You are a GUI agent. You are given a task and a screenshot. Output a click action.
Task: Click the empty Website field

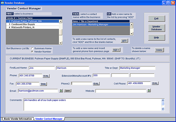(x=121, y=91)
